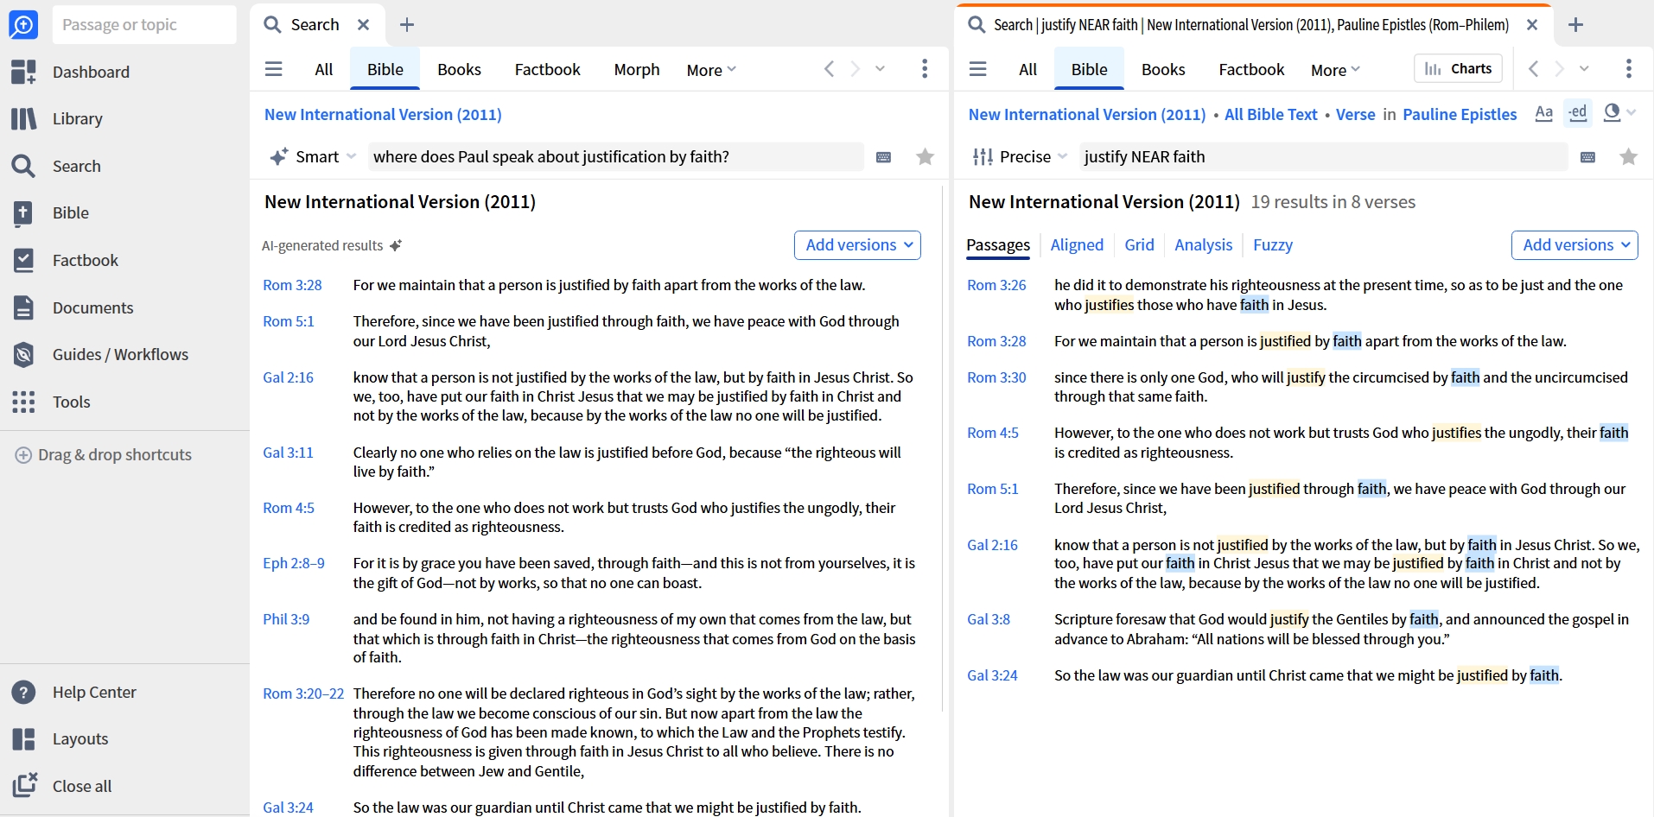Expand left panel history dropdown arrow
This screenshot has height=817, width=1654.
[880, 69]
